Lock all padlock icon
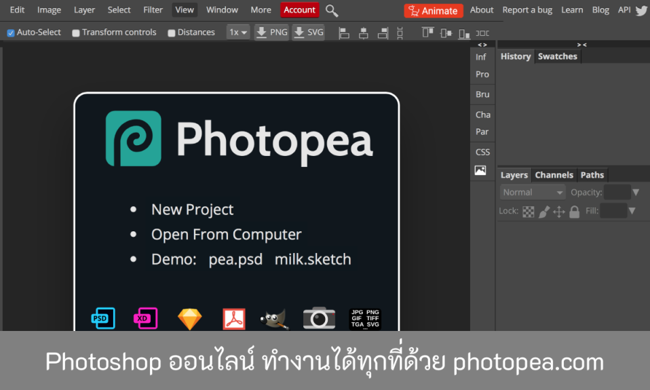Image resolution: width=650 pixels, height=390 pixels. click(574, 212)
